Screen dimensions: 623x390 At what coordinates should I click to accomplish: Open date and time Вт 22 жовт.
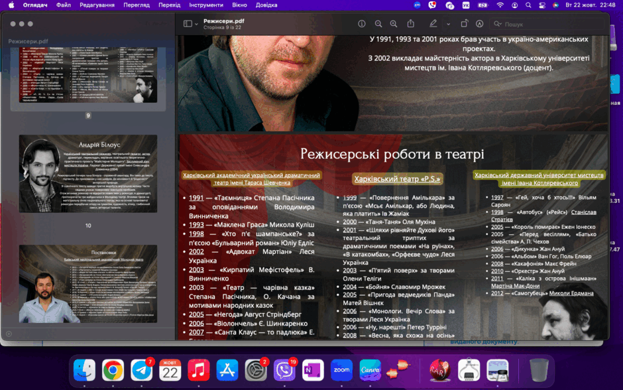590,5
